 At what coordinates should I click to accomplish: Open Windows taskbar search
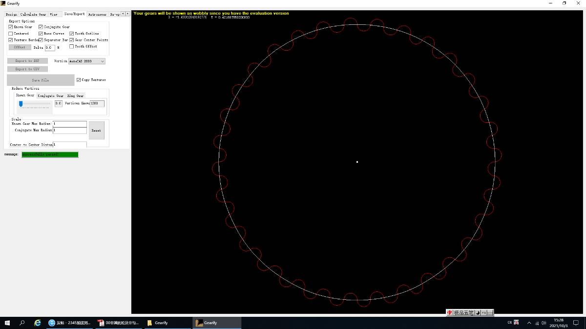[x=22, y=323]
